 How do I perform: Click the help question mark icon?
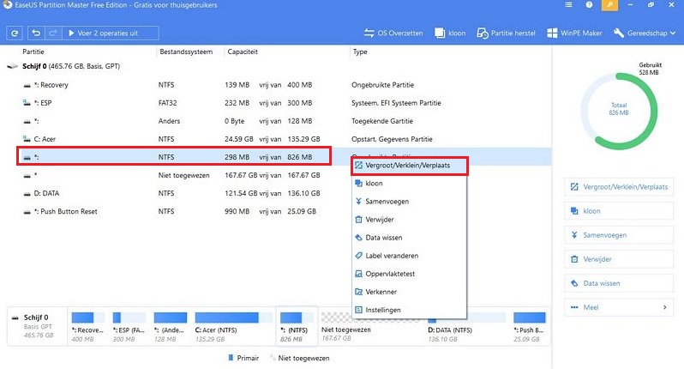pos(590,5)
